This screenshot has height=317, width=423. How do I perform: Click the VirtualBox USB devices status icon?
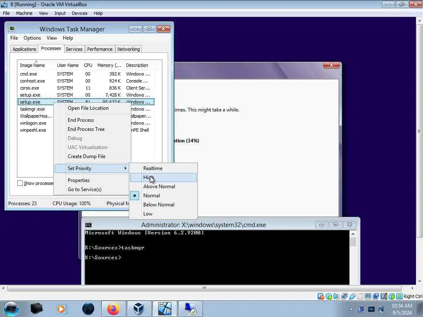352,296
